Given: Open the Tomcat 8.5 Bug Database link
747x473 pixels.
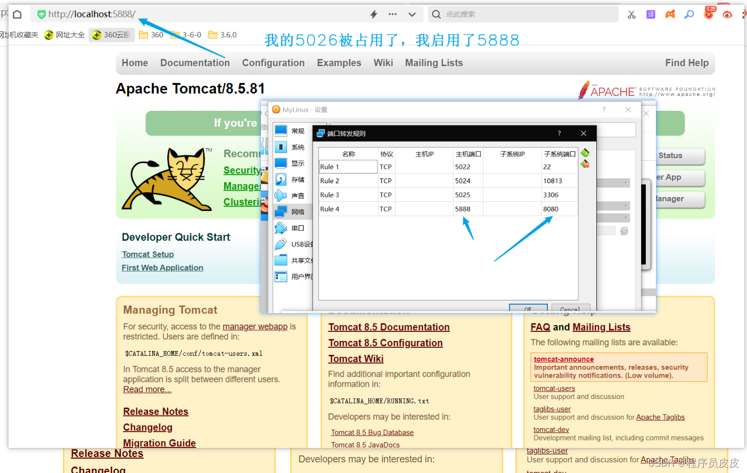Looking at the screenshot, I should click(372, 433).
